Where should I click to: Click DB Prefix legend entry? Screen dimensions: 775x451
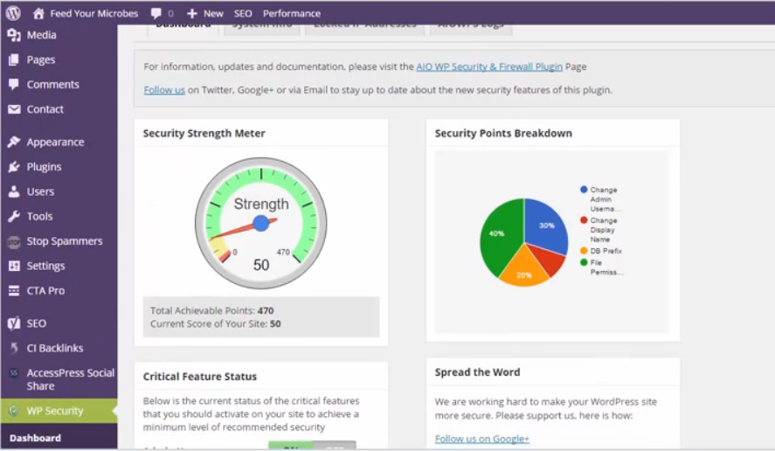[x=601, y=251]
